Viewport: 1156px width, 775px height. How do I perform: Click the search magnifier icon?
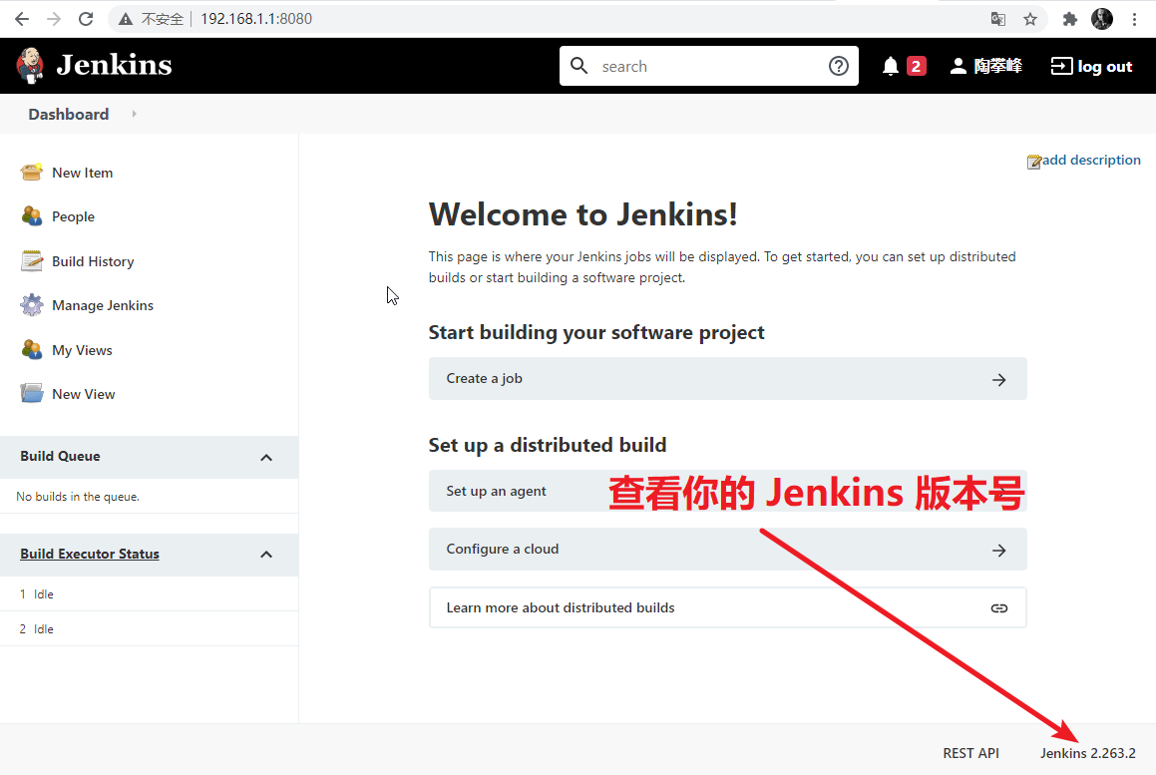[x=579, y=66]
